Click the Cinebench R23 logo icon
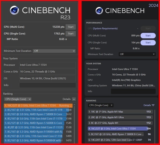This screenshot has width=160, height=145. [x=14, y=10]
